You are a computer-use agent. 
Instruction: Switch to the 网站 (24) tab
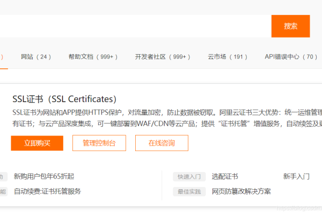[x=36, y=56]
